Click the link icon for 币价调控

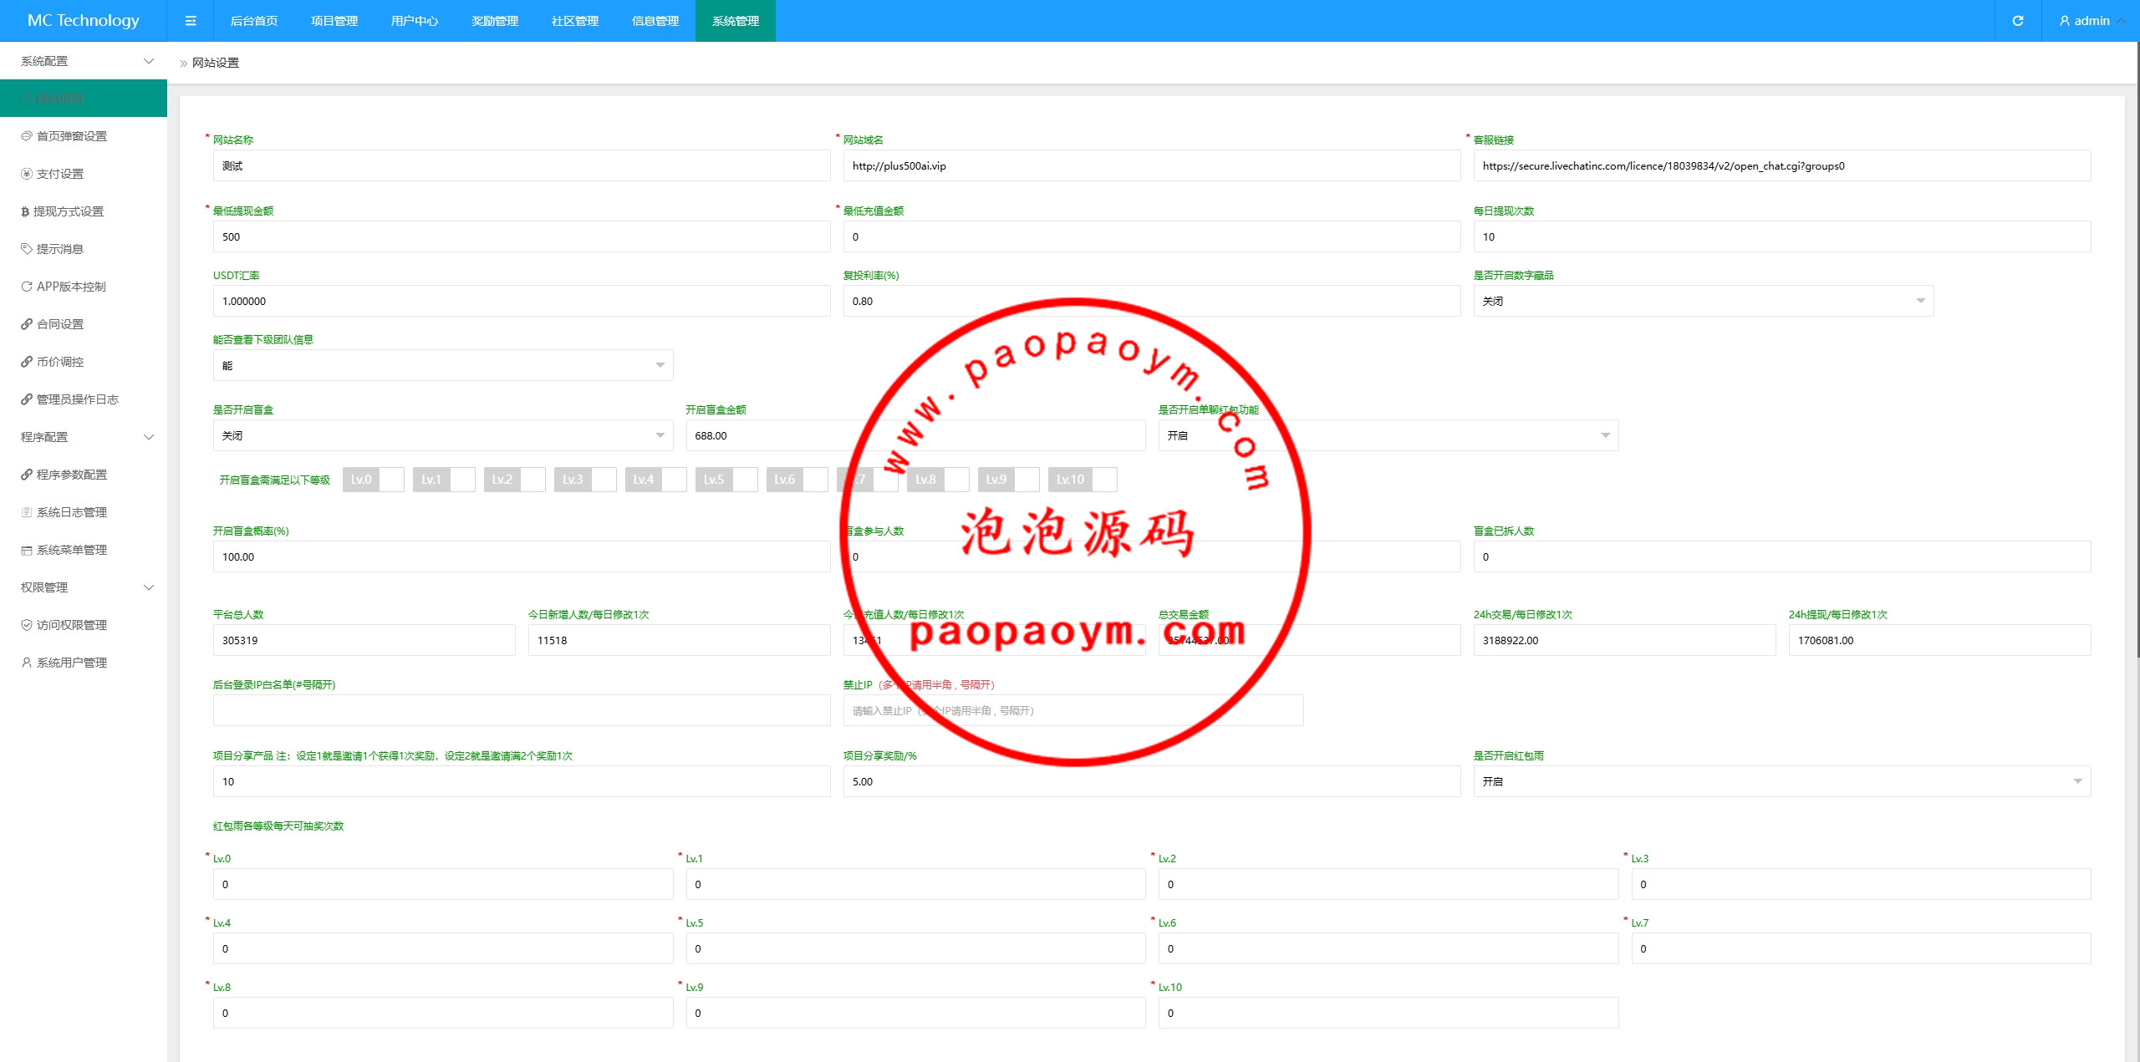tap(27, 362)
